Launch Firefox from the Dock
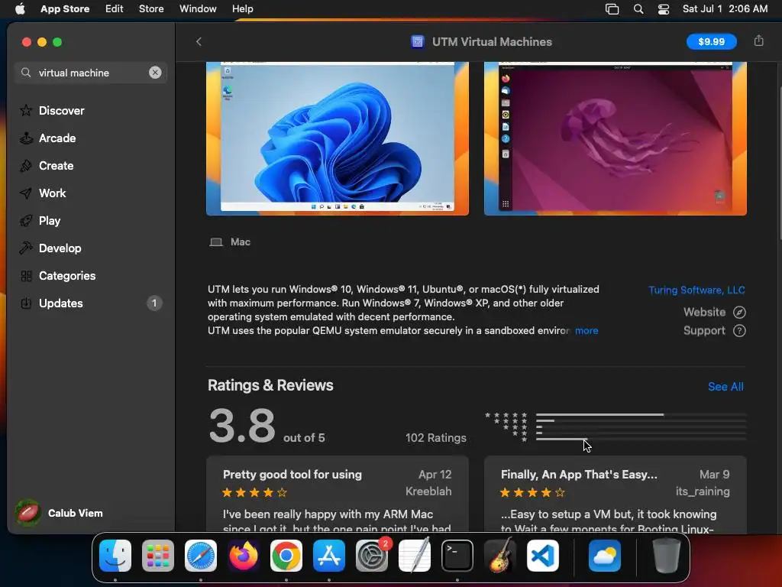The image size is (782, 587). (244, 556)
